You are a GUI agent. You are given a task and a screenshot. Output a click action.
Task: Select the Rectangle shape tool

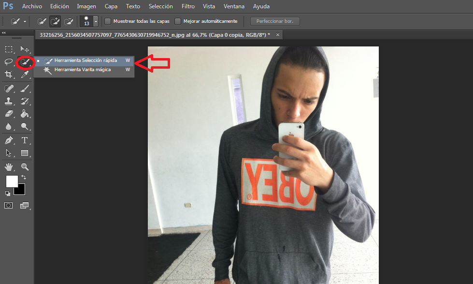click(x=25, y=153)
